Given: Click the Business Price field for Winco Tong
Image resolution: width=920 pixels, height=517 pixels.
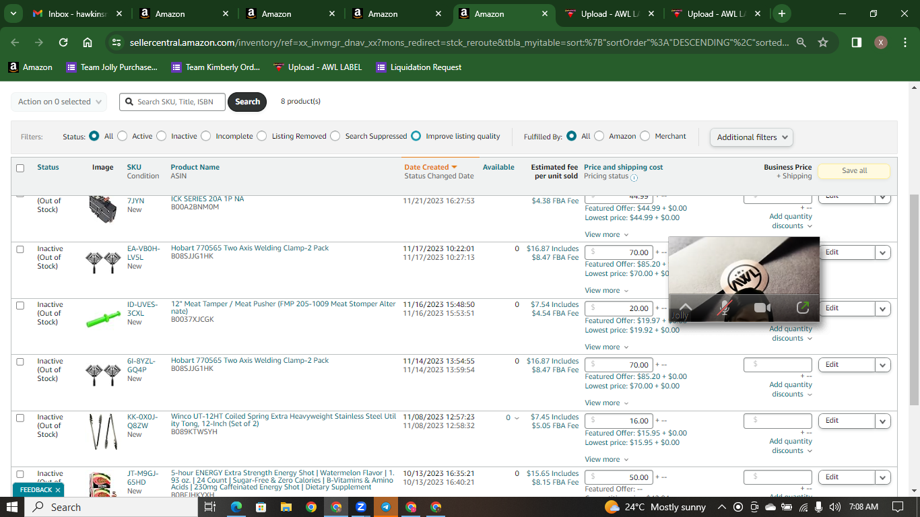Looking at the screenshot, I should (777, 421).
